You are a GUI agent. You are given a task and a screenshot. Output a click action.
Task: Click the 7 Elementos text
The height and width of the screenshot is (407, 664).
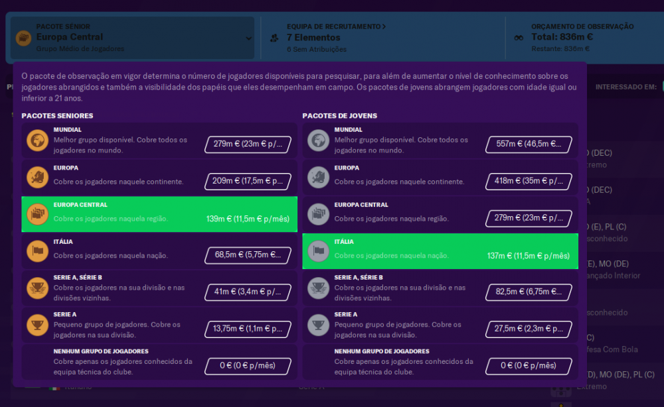tap(313, 38)
